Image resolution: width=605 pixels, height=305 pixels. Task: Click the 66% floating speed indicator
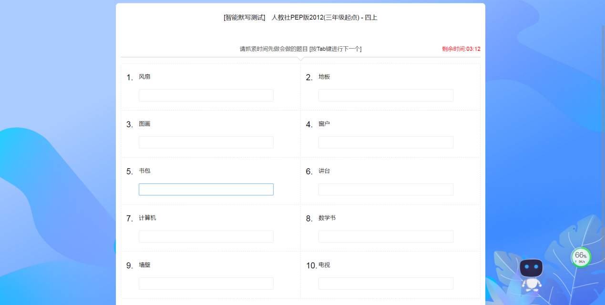tap(581, 257)
